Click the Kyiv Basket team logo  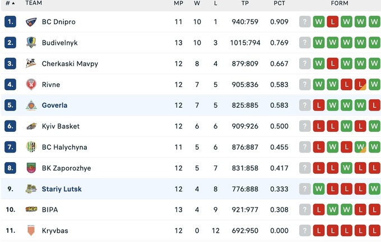tap(31, 126)
